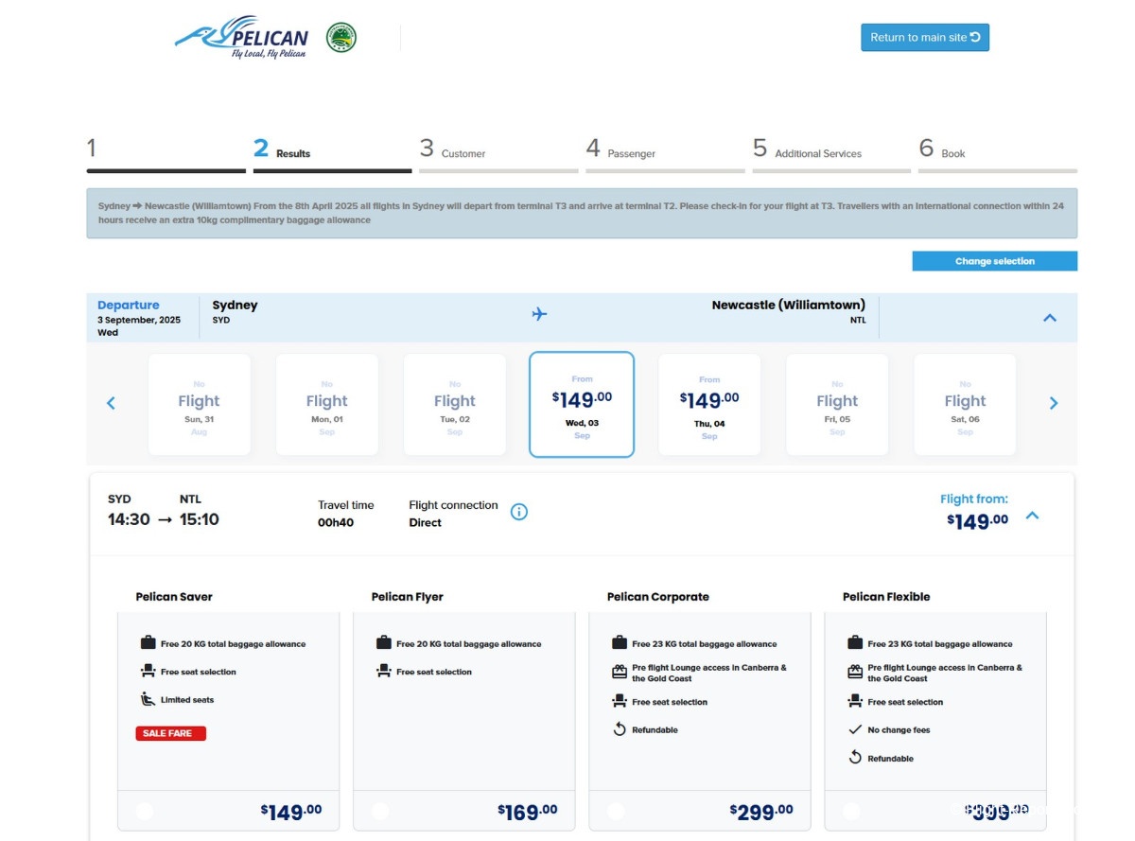
Task: Click the Change selection button
Action: coord(994,261)
